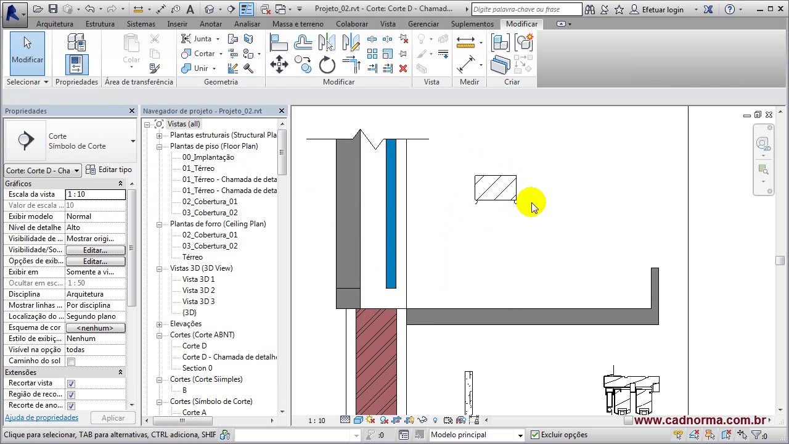This screenshot has height=444, width=789.
Task: Click the Text tool A icon
Action: (x=190, y=9)
